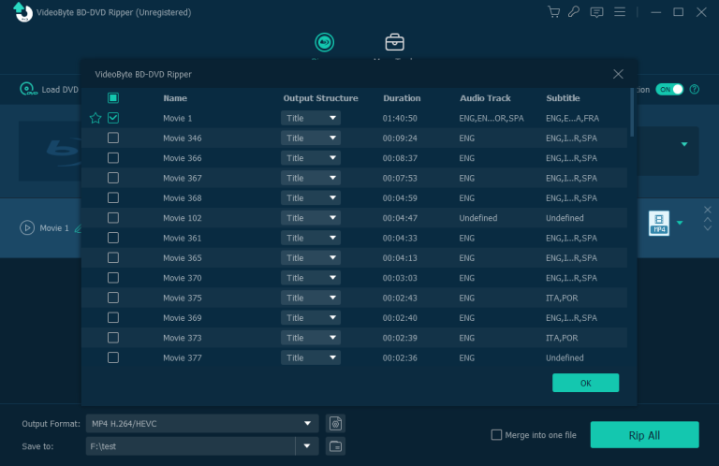Toggle the ON switch at top right
Viewport: 719px width, 466px height.
pyautogui.click(x=669, y=89)
